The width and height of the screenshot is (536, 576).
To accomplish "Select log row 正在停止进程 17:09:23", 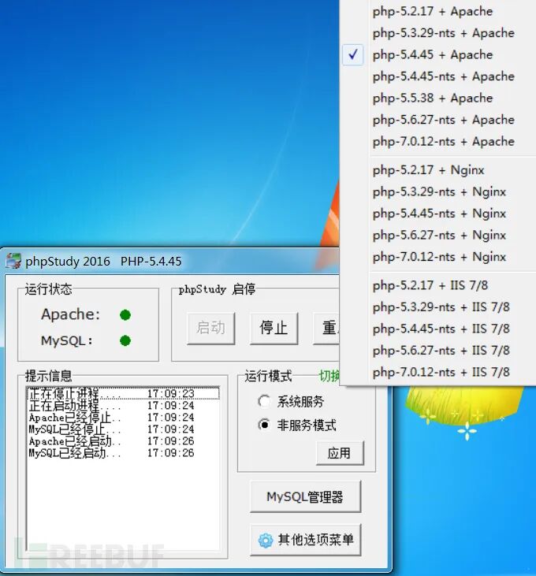I will 123,393.
